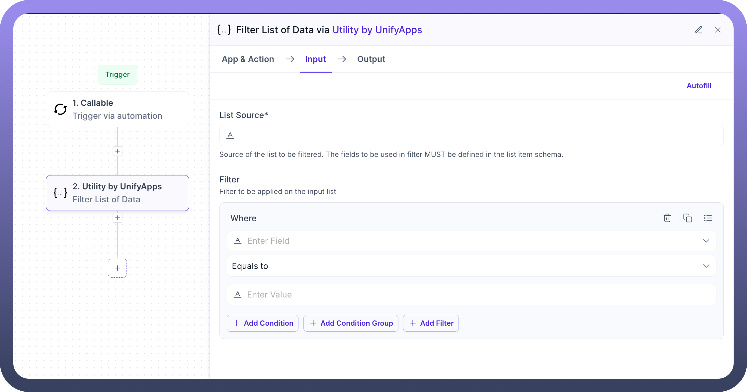This screenshot has height=392, width=747.
Task: Click the Add Condition Group button
Action: point(351,323)
